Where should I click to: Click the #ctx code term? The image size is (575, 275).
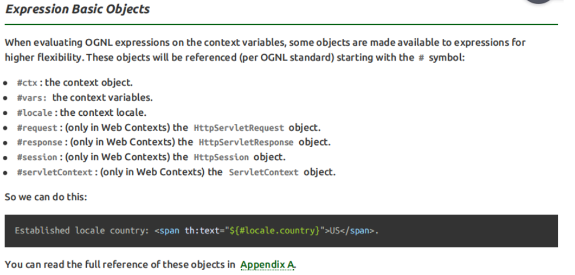point(27,83)
